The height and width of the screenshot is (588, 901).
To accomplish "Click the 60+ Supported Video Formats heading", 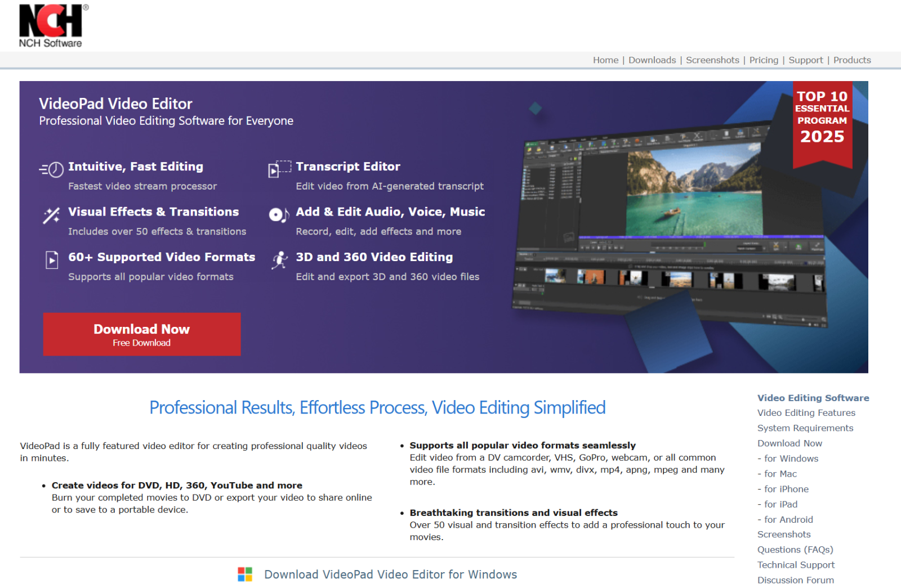I will (162, 257).
